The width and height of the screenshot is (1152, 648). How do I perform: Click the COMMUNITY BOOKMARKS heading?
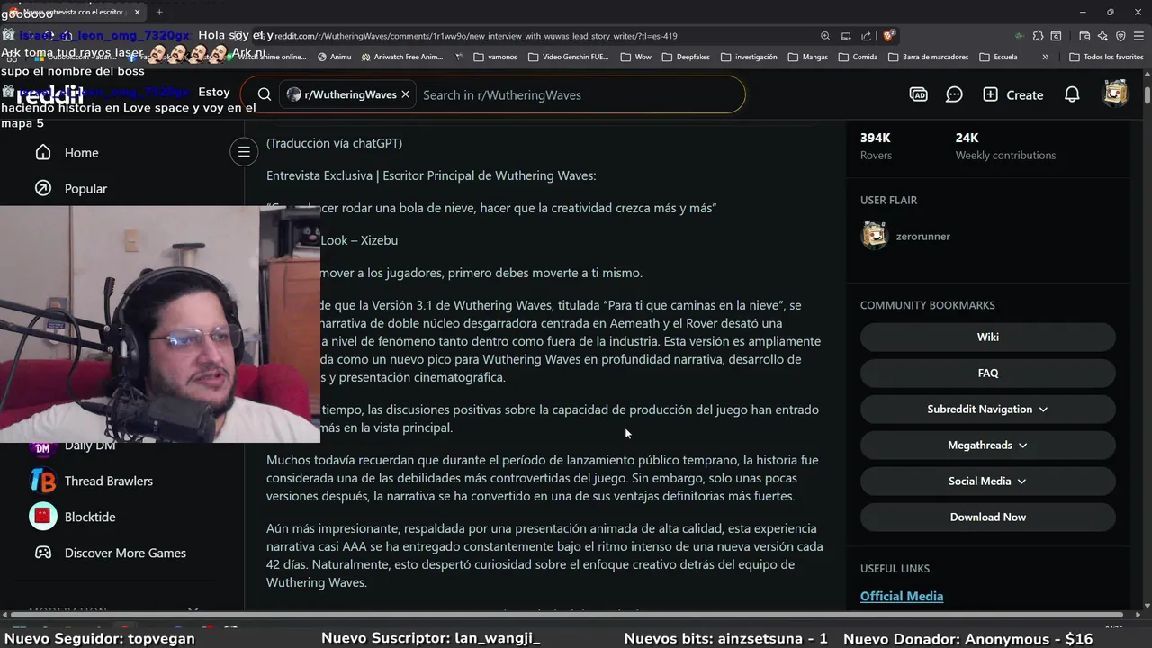(927, 305)
